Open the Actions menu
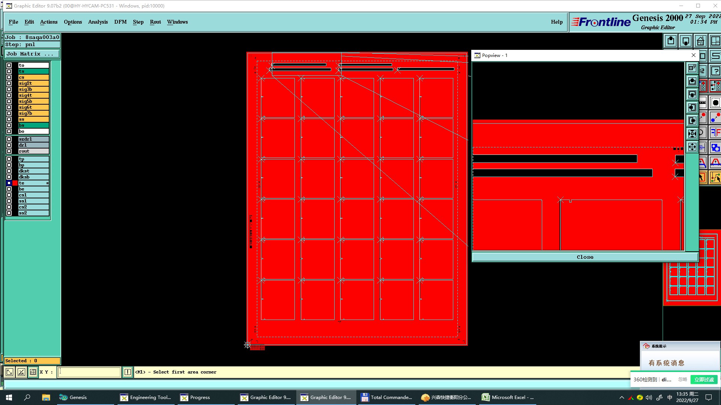This screenshot has width=721, height=405. (x=49, y=22)
